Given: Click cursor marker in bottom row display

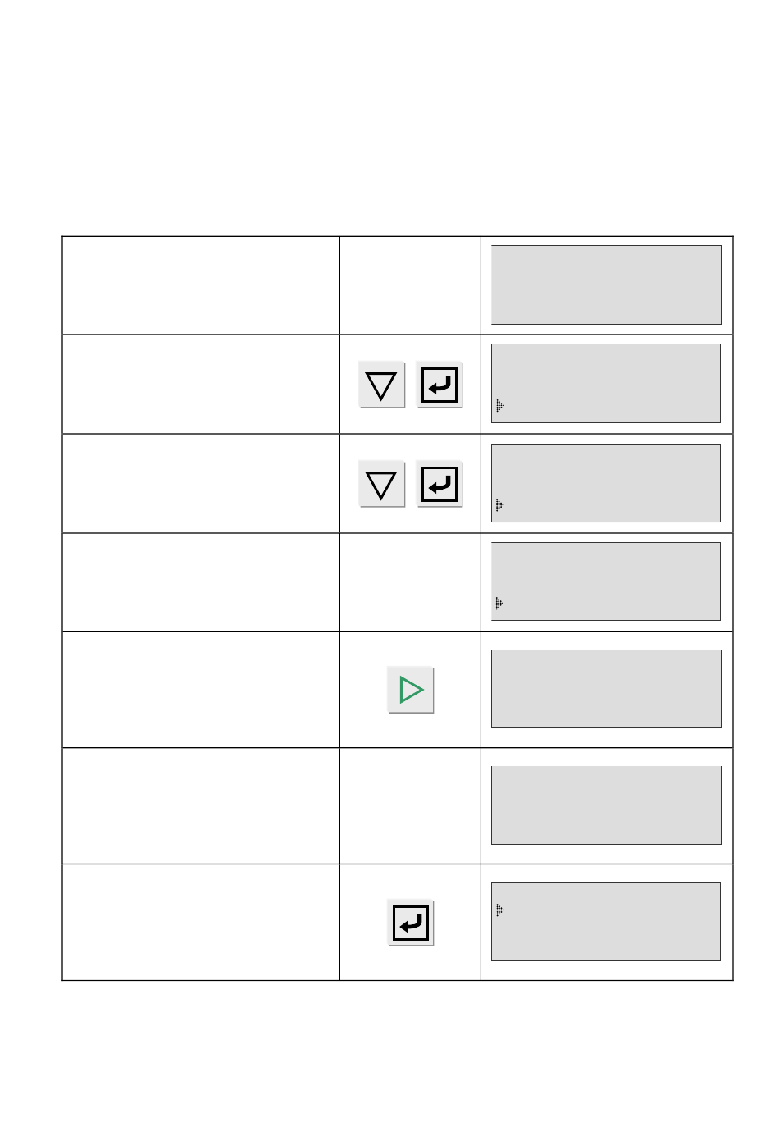Looking at the screenshot, I should 500,910.
